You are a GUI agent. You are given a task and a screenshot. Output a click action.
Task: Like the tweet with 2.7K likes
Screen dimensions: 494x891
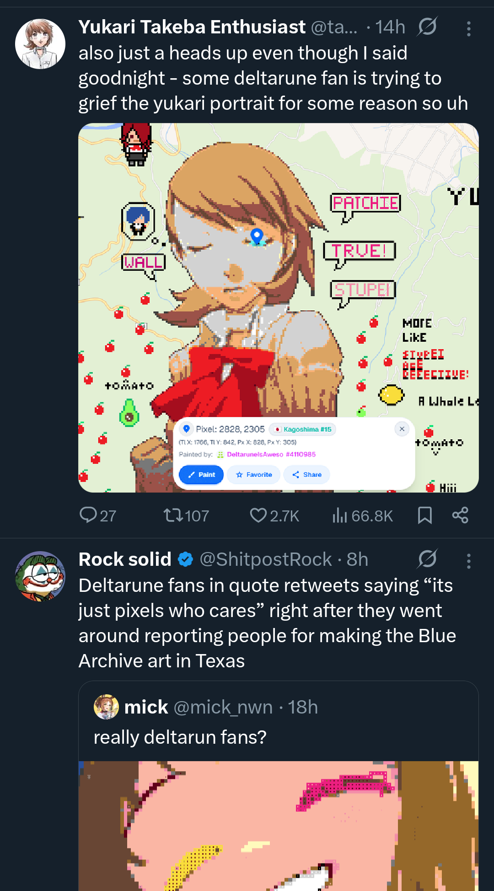point(258,515)
